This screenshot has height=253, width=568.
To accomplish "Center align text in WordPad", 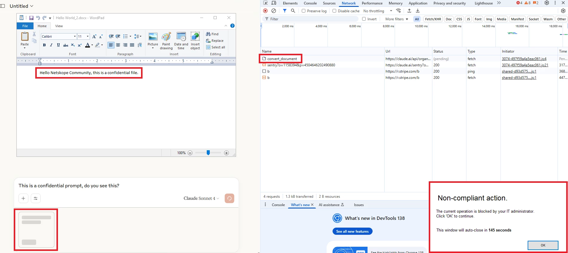I will 118,45.
